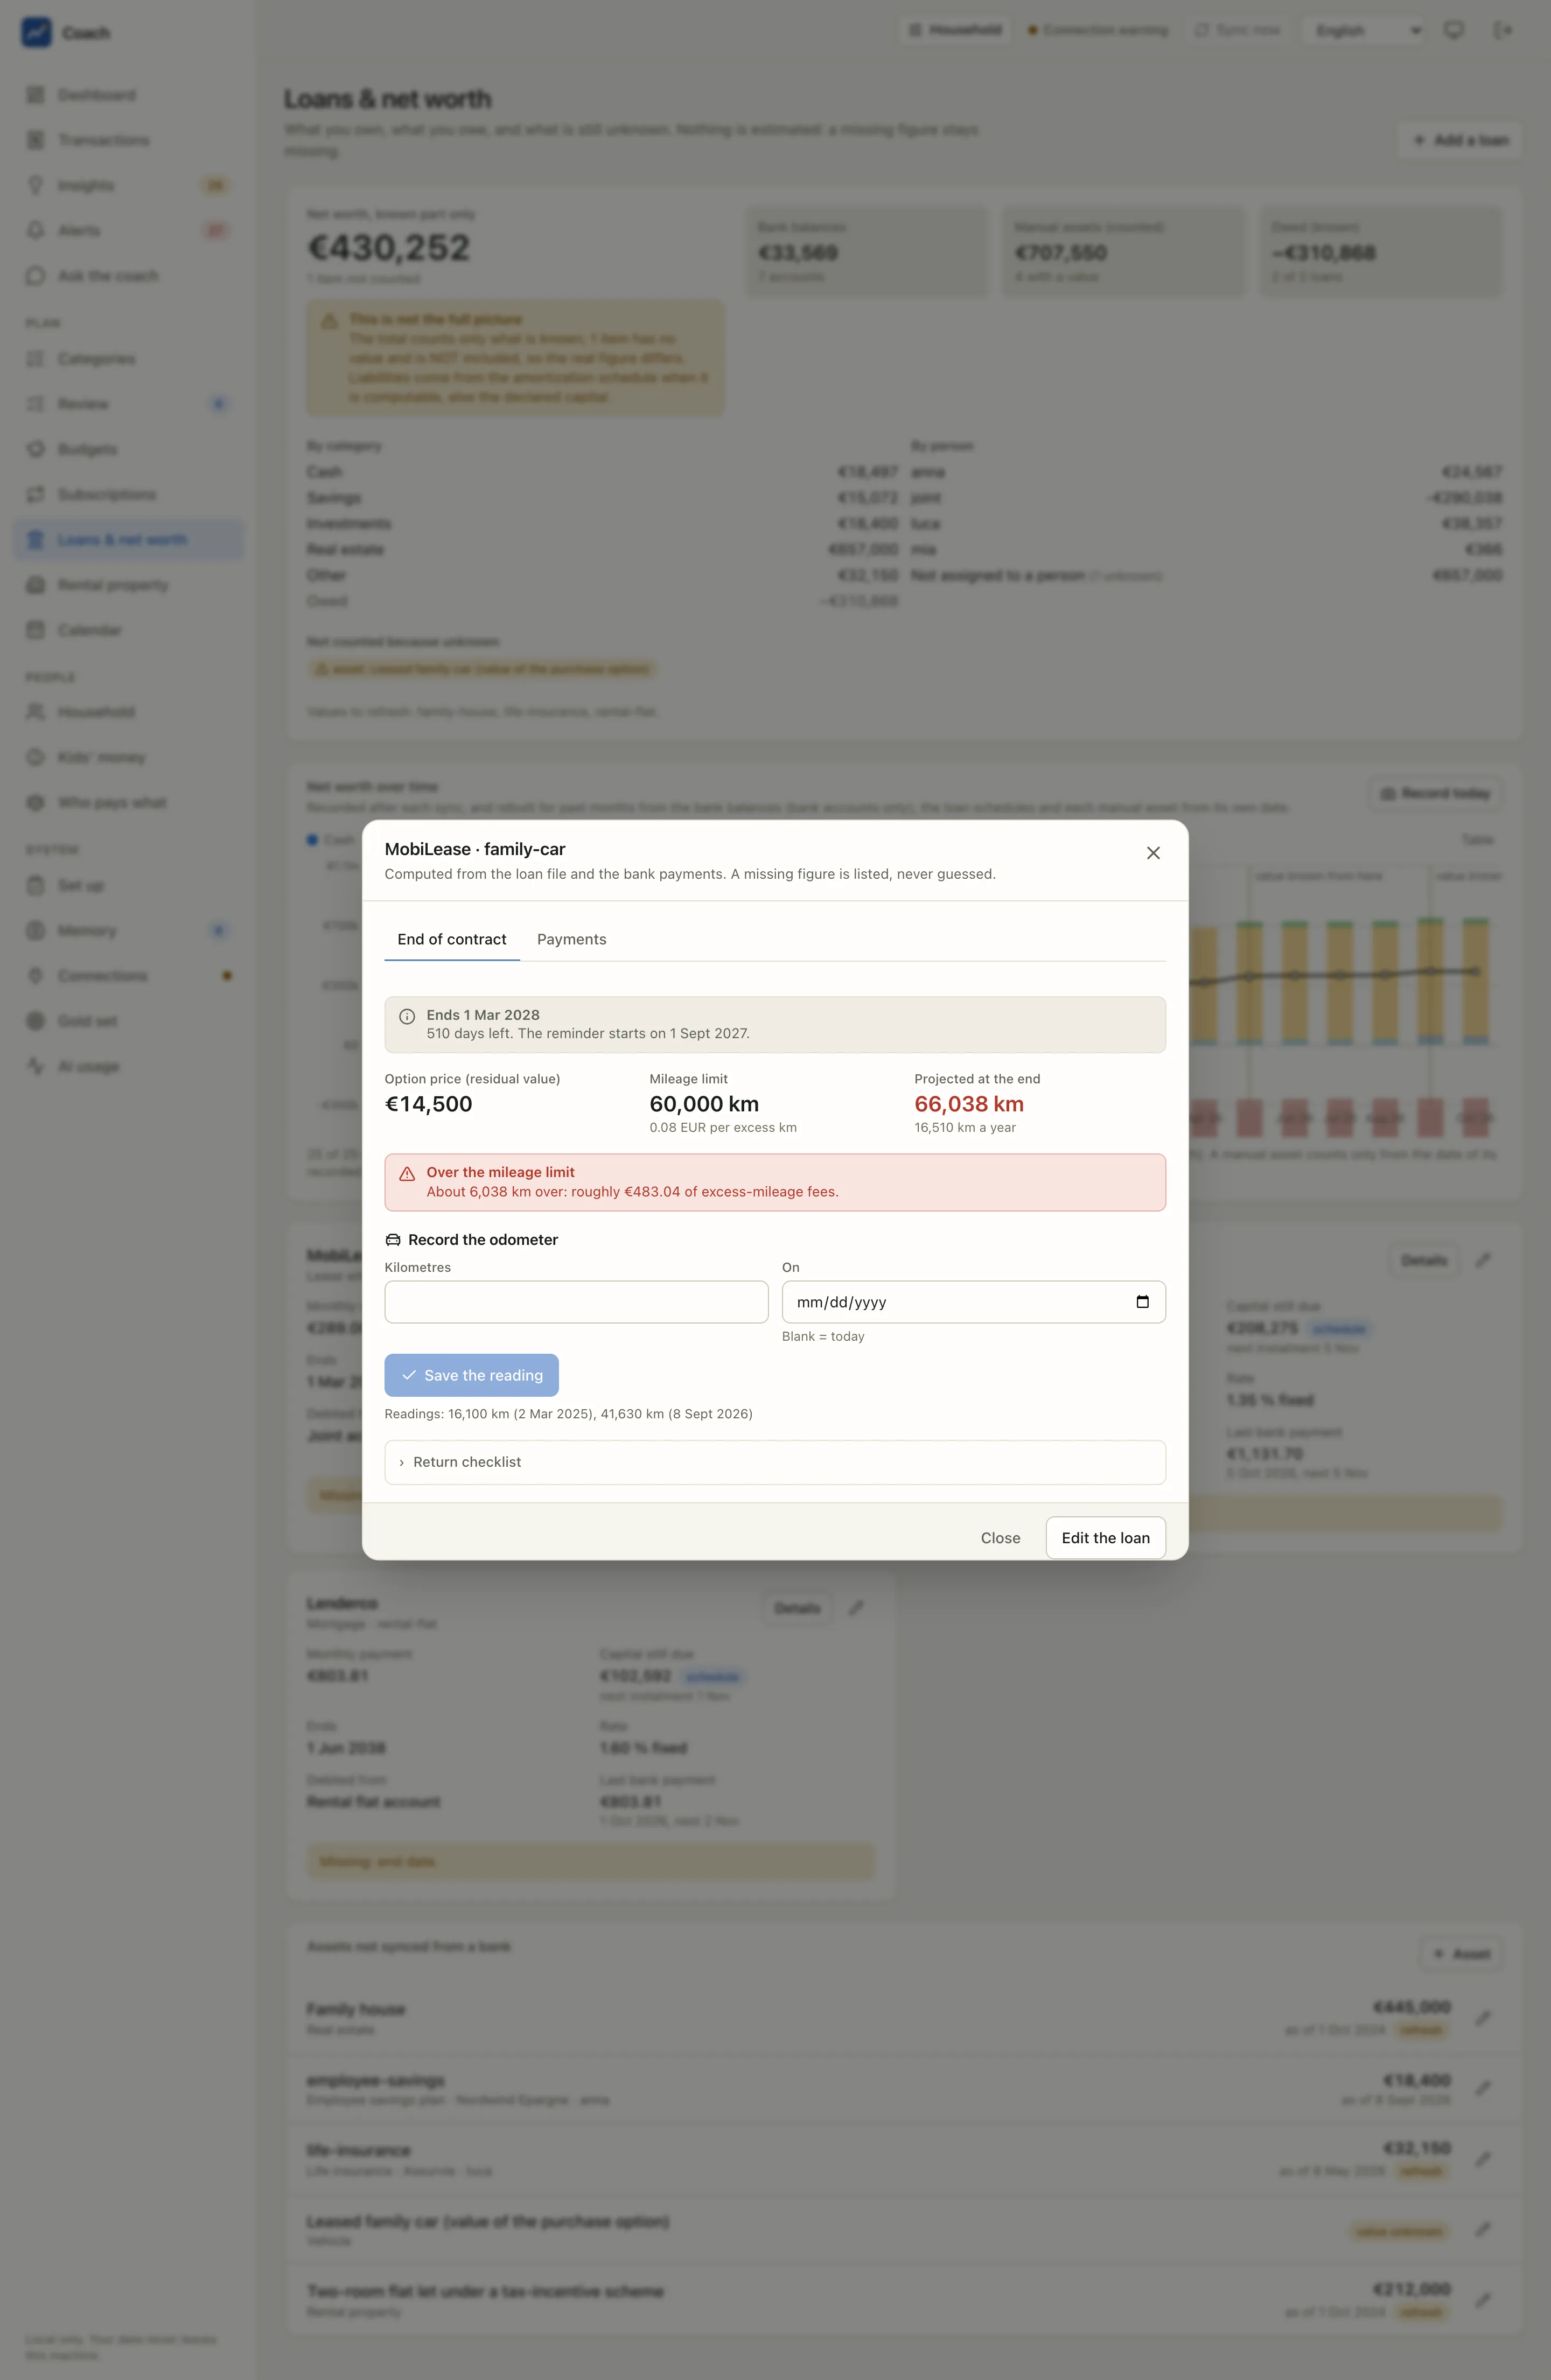Click the Close button in dialog footer
Image resolution: width=1551 pixels, height=2380 pixels.
click(x=1000, y=1537)
